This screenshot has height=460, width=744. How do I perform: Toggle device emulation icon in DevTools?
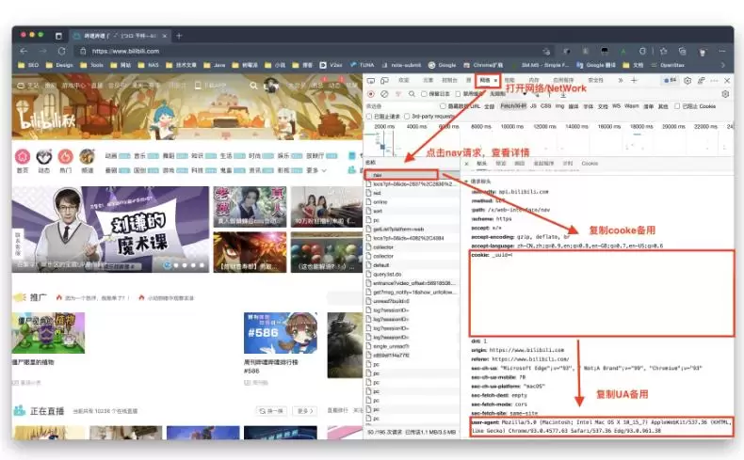click(385, 81)
